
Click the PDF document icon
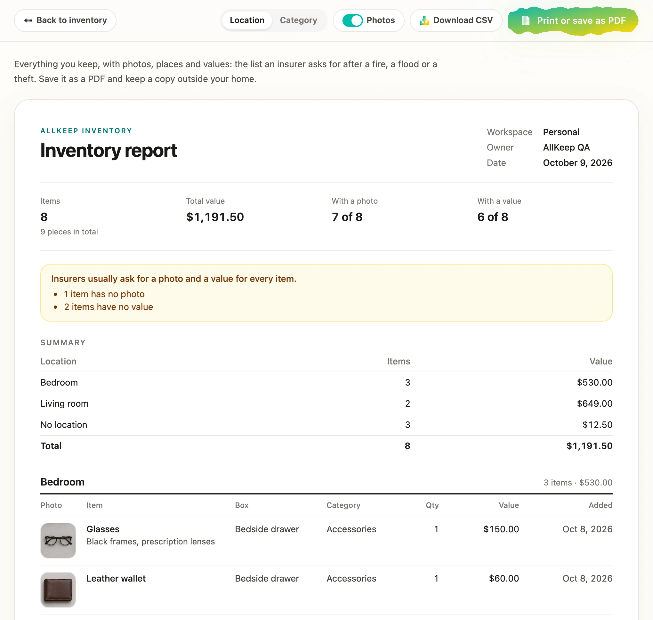pyautogui.click(x=526, y=20)
